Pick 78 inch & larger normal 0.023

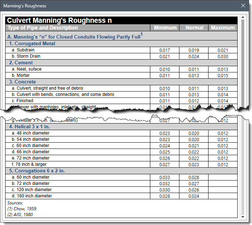tap(194, 165)
